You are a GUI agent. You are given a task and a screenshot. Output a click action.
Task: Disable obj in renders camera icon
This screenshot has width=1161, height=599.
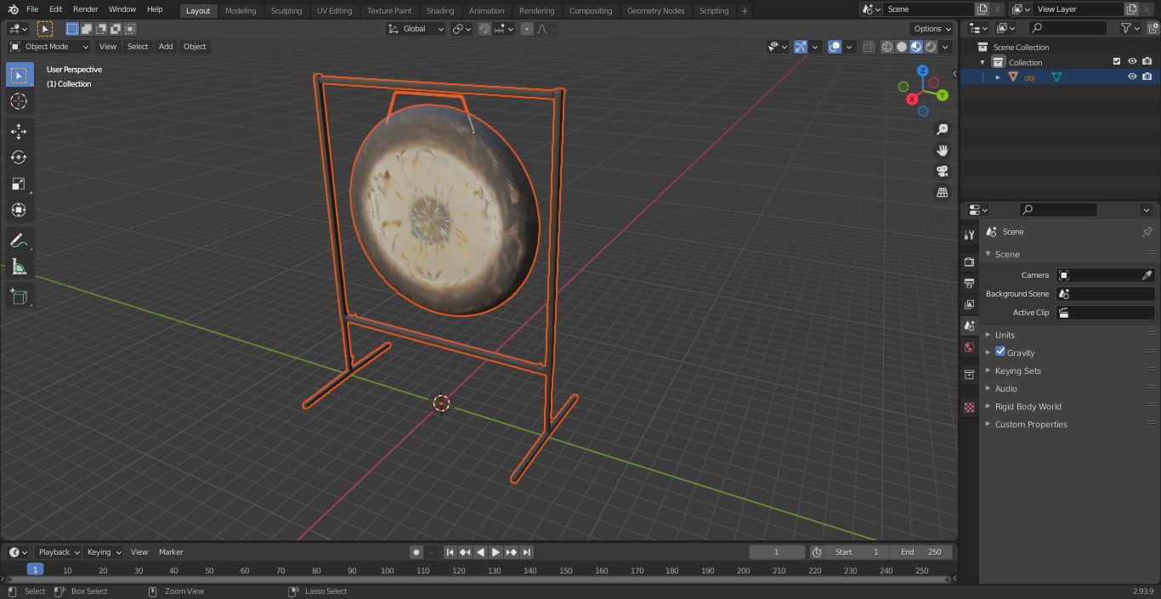coord(1147,77)
